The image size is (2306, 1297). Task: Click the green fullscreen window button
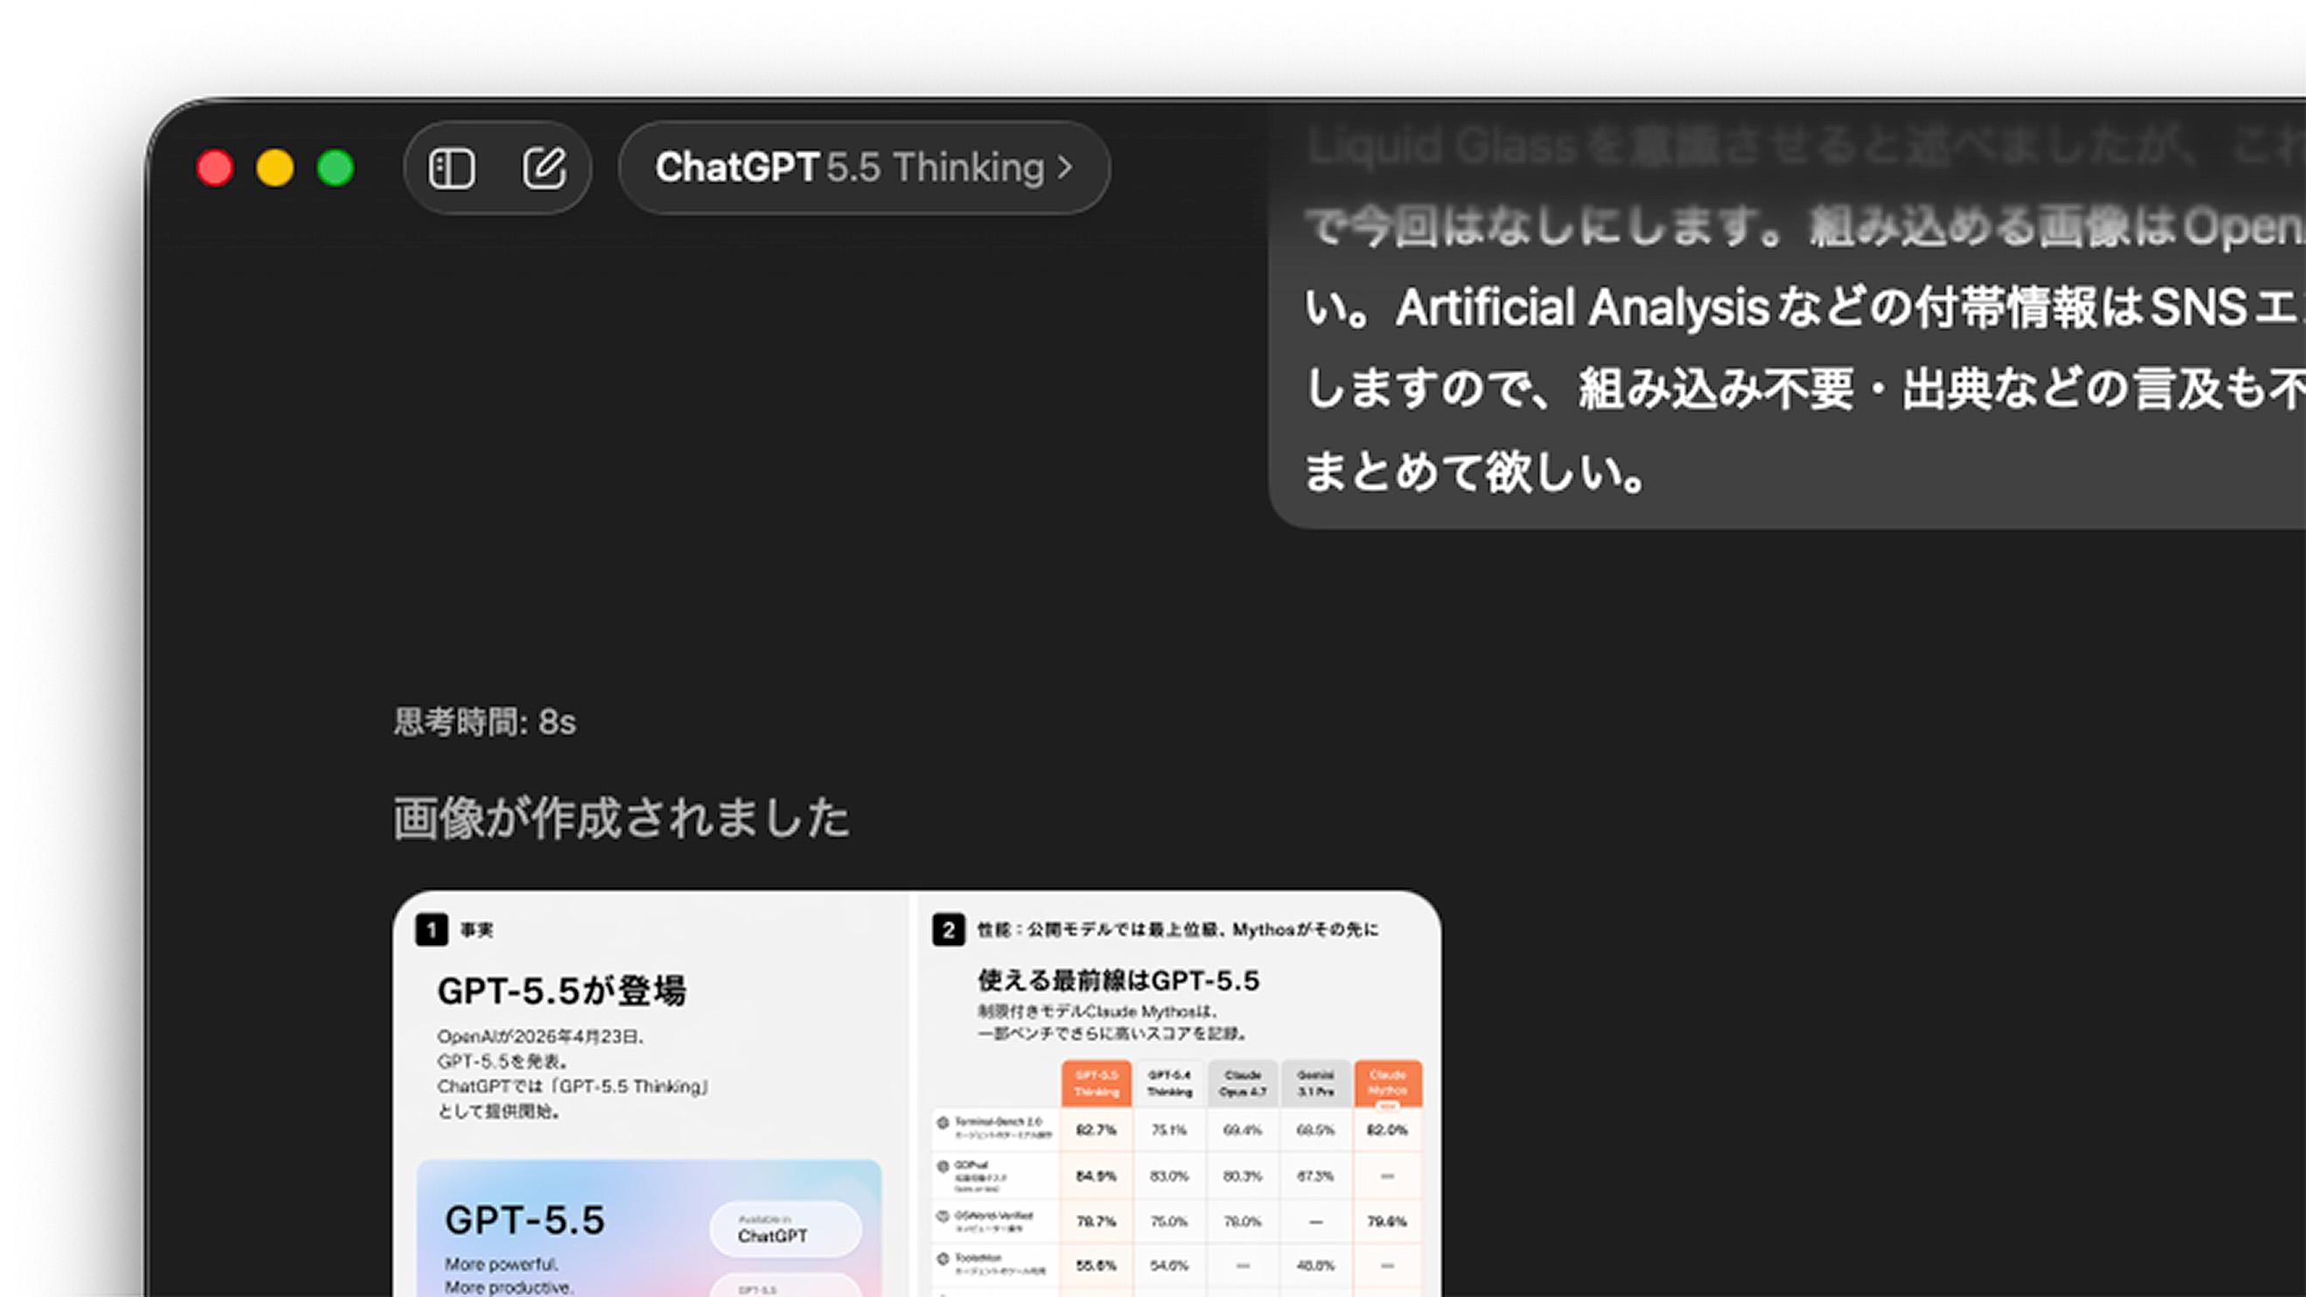335,169
